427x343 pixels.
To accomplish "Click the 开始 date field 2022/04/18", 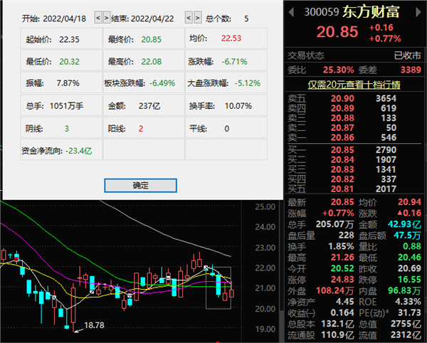I will tap(66, 17).
